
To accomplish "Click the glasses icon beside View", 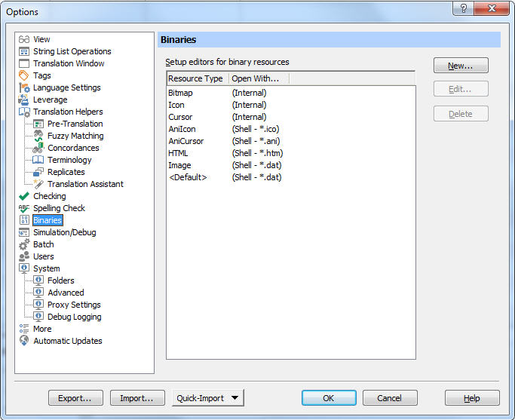I will click(24, 39).
